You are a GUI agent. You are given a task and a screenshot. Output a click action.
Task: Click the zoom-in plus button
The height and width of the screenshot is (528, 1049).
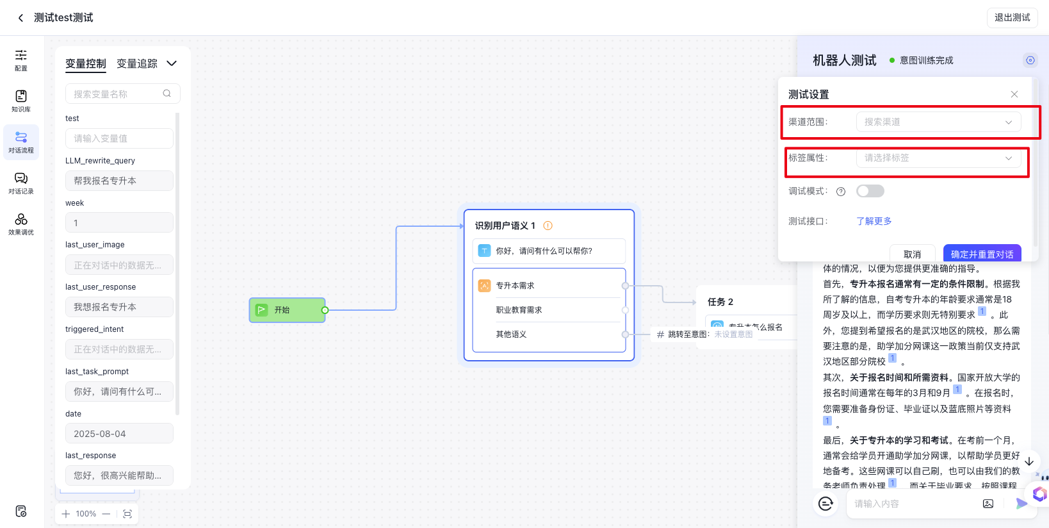66,514
